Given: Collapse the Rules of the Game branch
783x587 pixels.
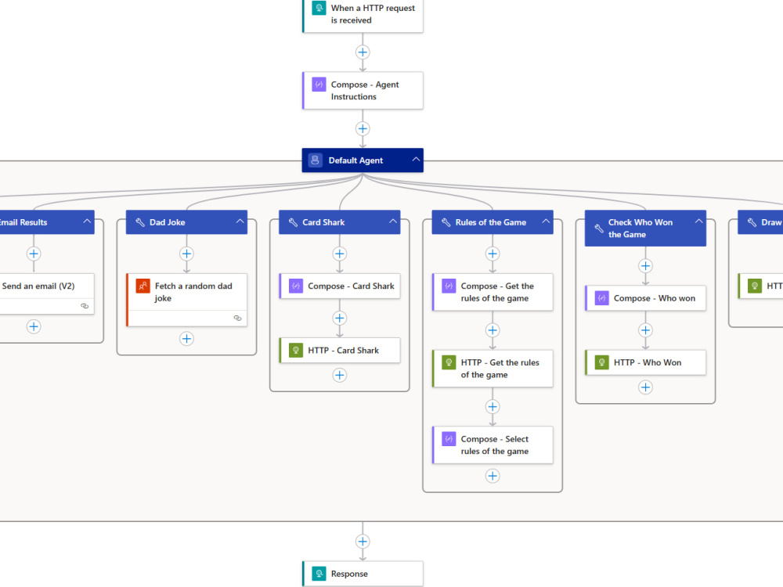Looking at the screenshot, I should click(x=546, y=221).
